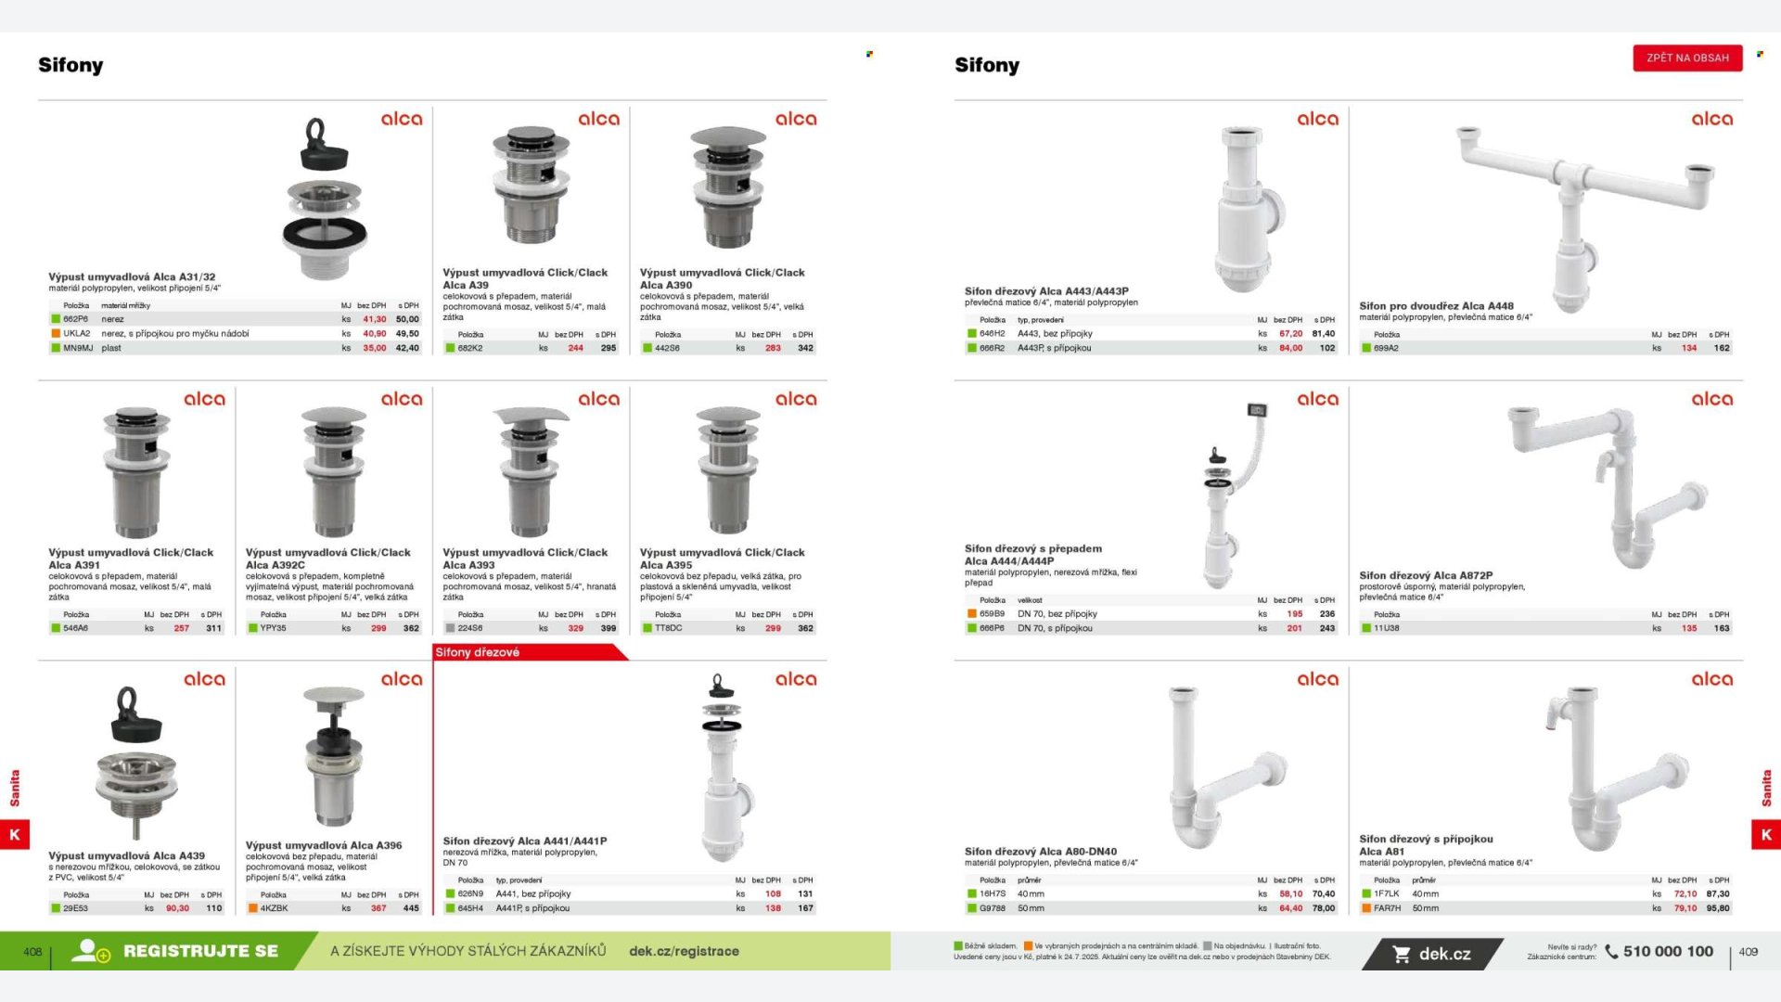This screenshot has height=1002, width=1781.
Task: Click the alca logo above Alca A39 drain
Action: pyautogui.click(x=598, y=119)
